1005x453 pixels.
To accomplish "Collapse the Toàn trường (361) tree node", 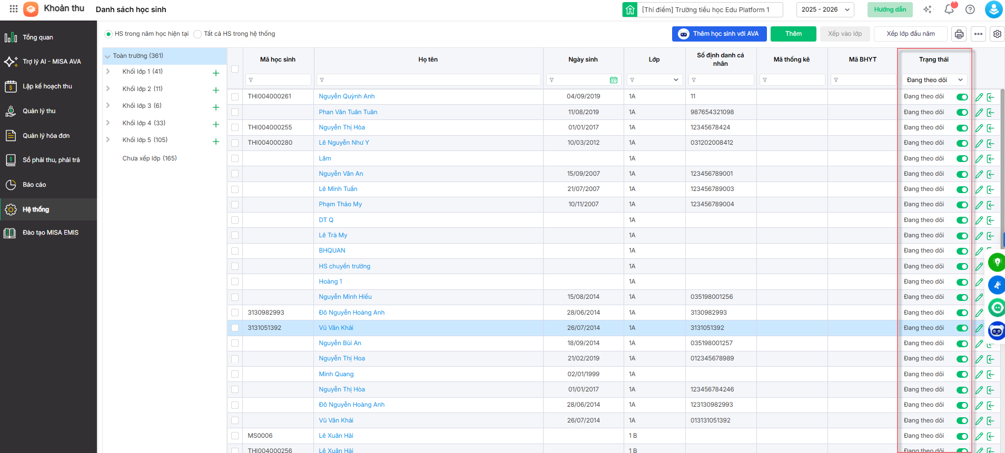I will click(107, 56).
